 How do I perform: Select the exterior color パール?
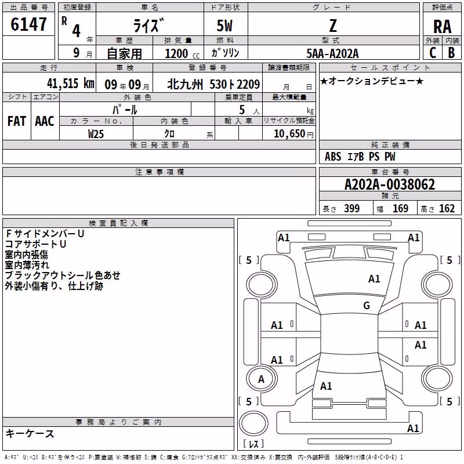pos(125,110)
